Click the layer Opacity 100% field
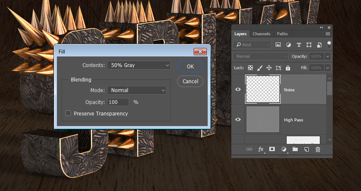 point(316,56)
